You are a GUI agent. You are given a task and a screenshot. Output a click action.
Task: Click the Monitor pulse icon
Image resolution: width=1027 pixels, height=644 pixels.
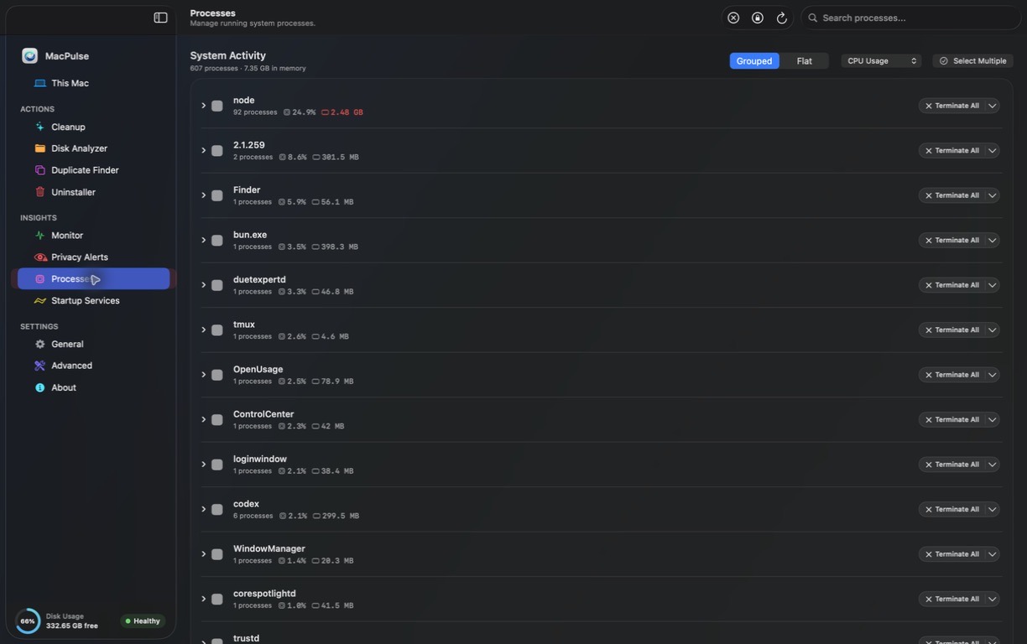coord(39,236)
